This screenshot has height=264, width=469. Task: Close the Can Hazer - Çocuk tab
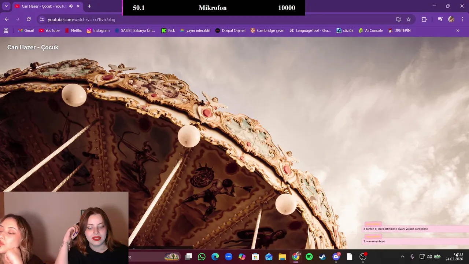tap(78, 6)
